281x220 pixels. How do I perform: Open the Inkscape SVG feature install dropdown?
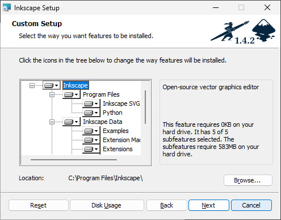click(x=91, y=103)
